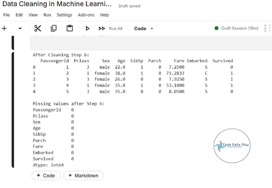Add a new cell with the + Code button
Image resolution: width=272 pixels, height=188 pixels.
(46, 176)
